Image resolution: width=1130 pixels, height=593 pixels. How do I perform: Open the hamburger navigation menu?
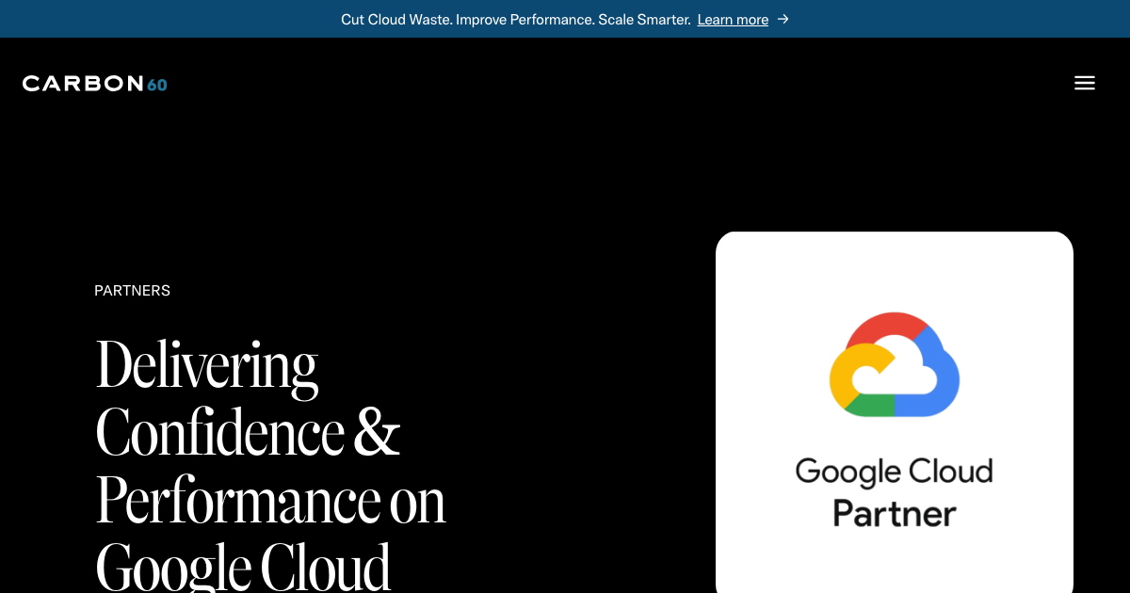click(x=1084, y=83)
